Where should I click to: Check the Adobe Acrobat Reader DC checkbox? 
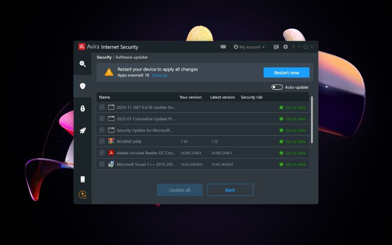(x=102, y=152)
